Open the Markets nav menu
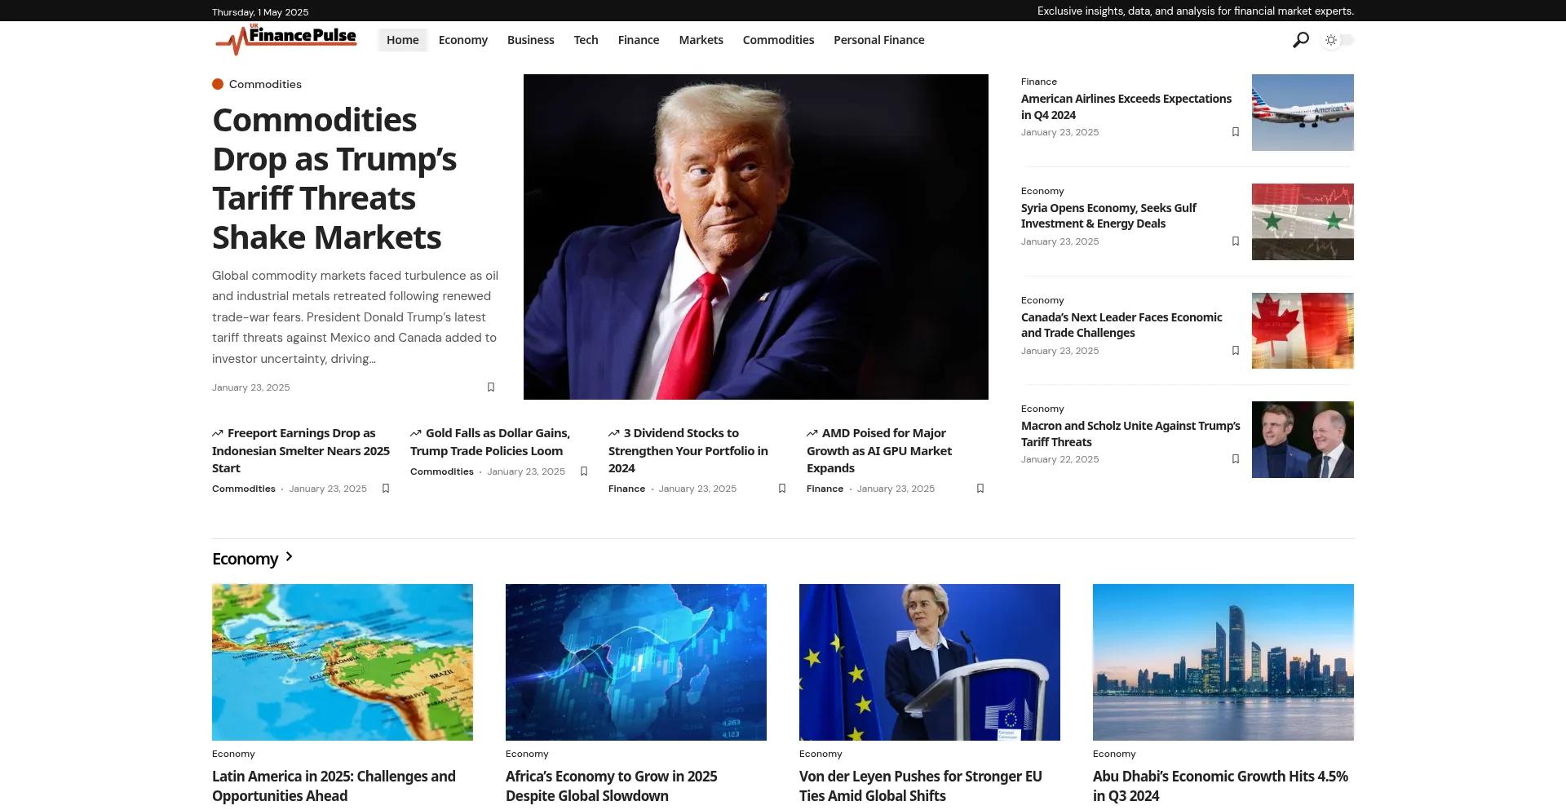Screen dimensions: 1566x810 coord(701,40)
